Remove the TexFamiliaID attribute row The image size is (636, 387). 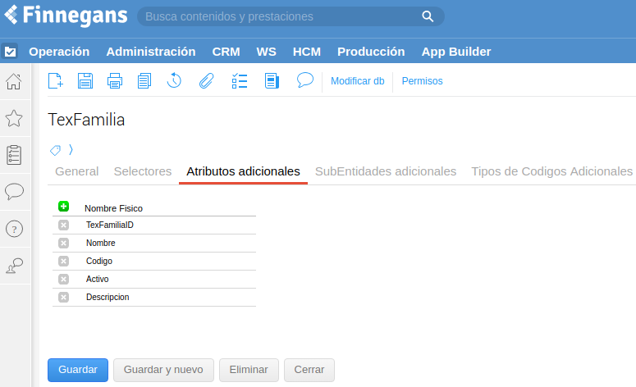(63, 225)
